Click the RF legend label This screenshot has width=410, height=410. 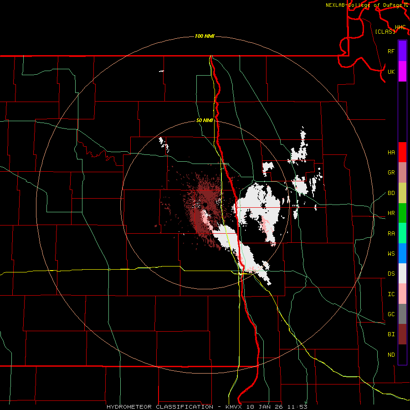391,51
